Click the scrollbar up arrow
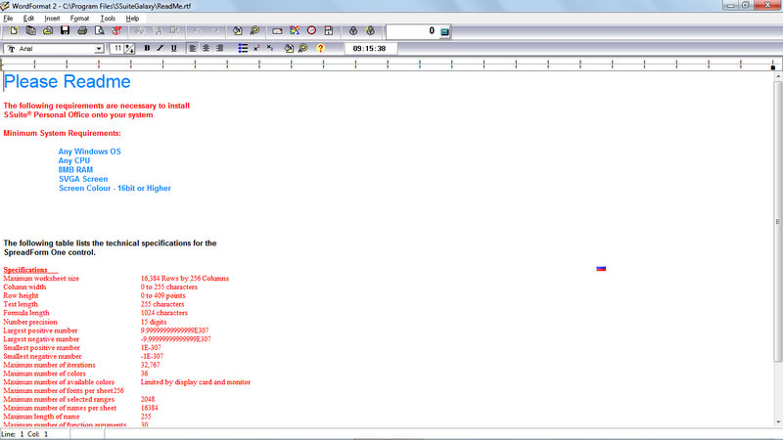Screen dimensions: 783x440 click(x=778, y=77)
